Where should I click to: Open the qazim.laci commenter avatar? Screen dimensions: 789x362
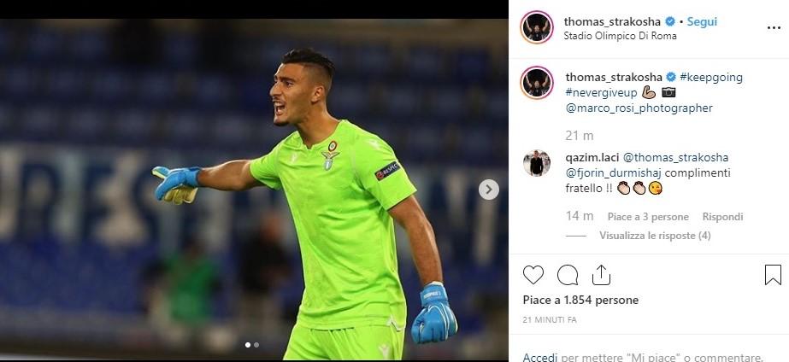tap(536, 163)
